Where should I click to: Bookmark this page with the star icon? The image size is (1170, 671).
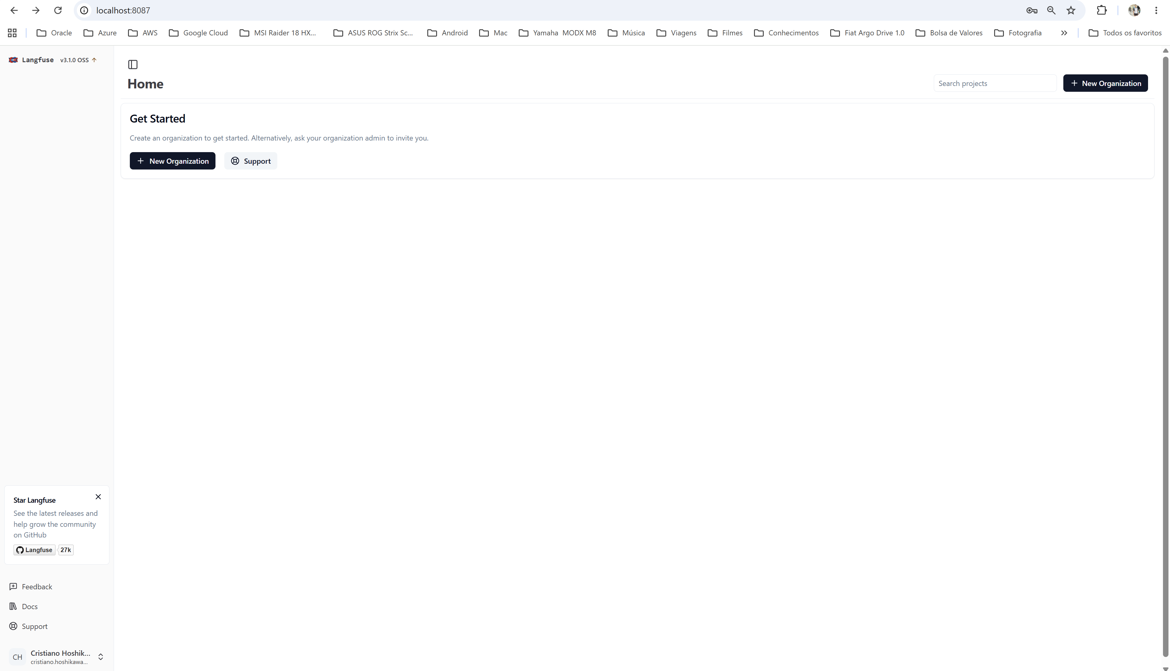click(x=1071, y=10)
